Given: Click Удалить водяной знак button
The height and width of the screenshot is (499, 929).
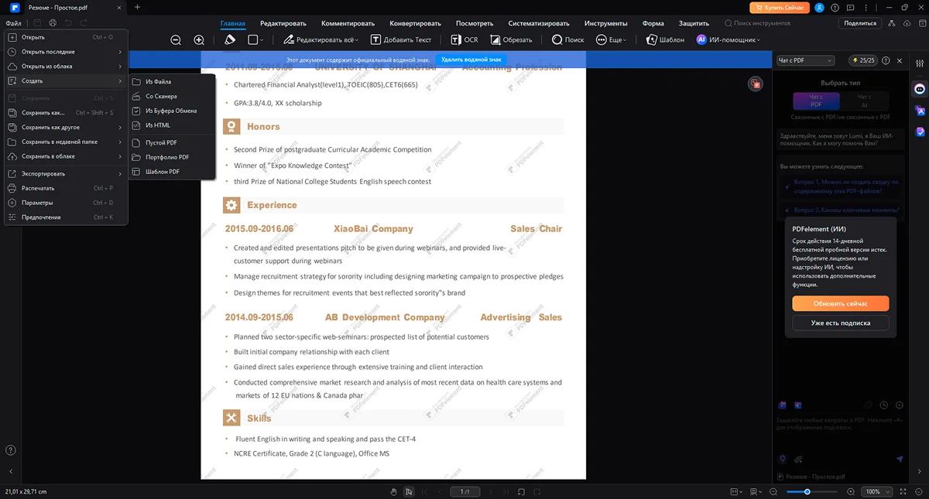Looking at the screenshot, I should (471, 60).
